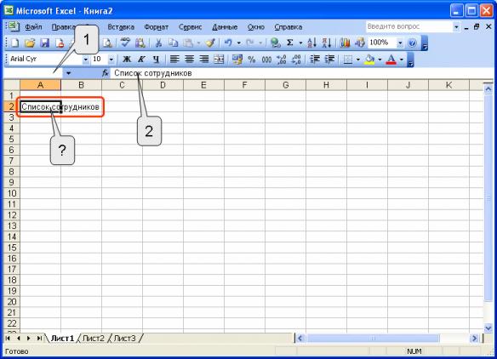Toggle Bold (Ж) formatting
This screenshot has height=359, width=497.
tap(127, 60)
